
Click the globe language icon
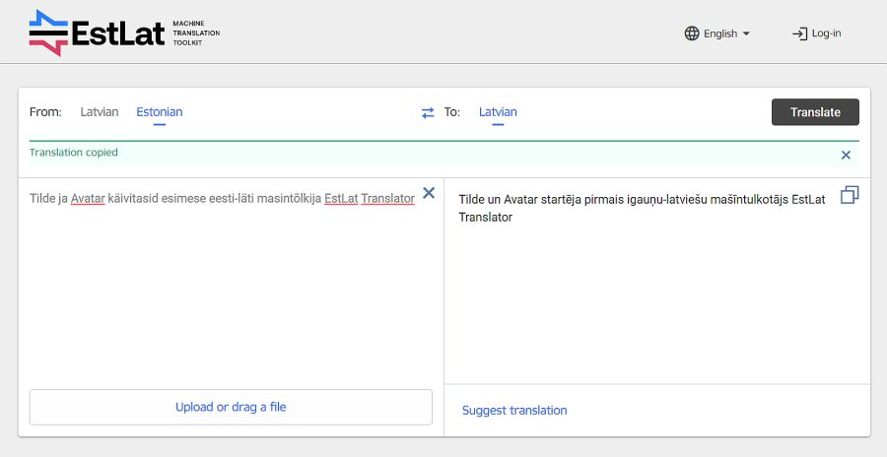click(x=692, y=33)
